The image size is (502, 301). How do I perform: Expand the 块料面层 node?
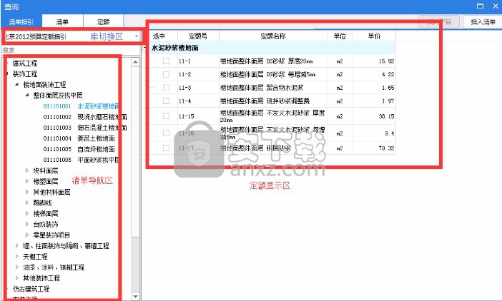click(x=27, y=170)
